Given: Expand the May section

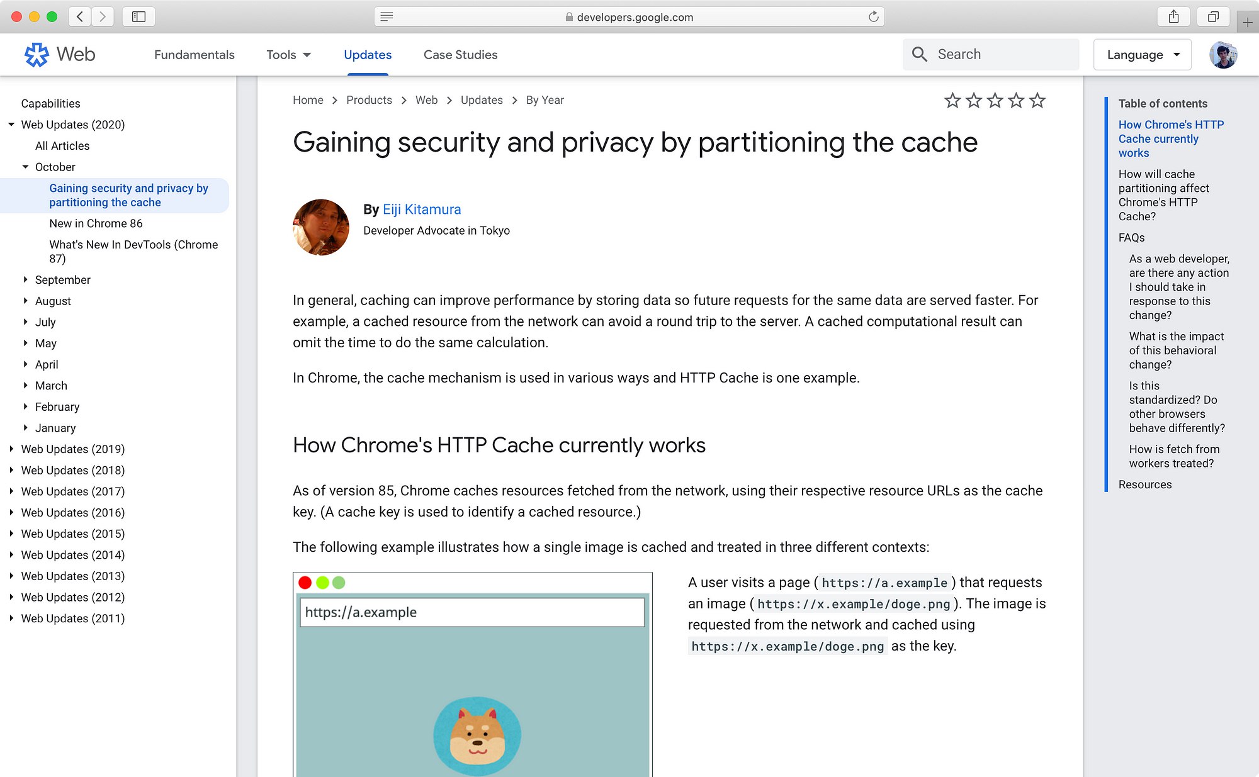Looking at the screenshot, I should 25,343.
